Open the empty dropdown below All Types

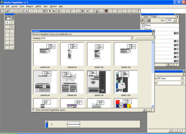click(182, 83)
